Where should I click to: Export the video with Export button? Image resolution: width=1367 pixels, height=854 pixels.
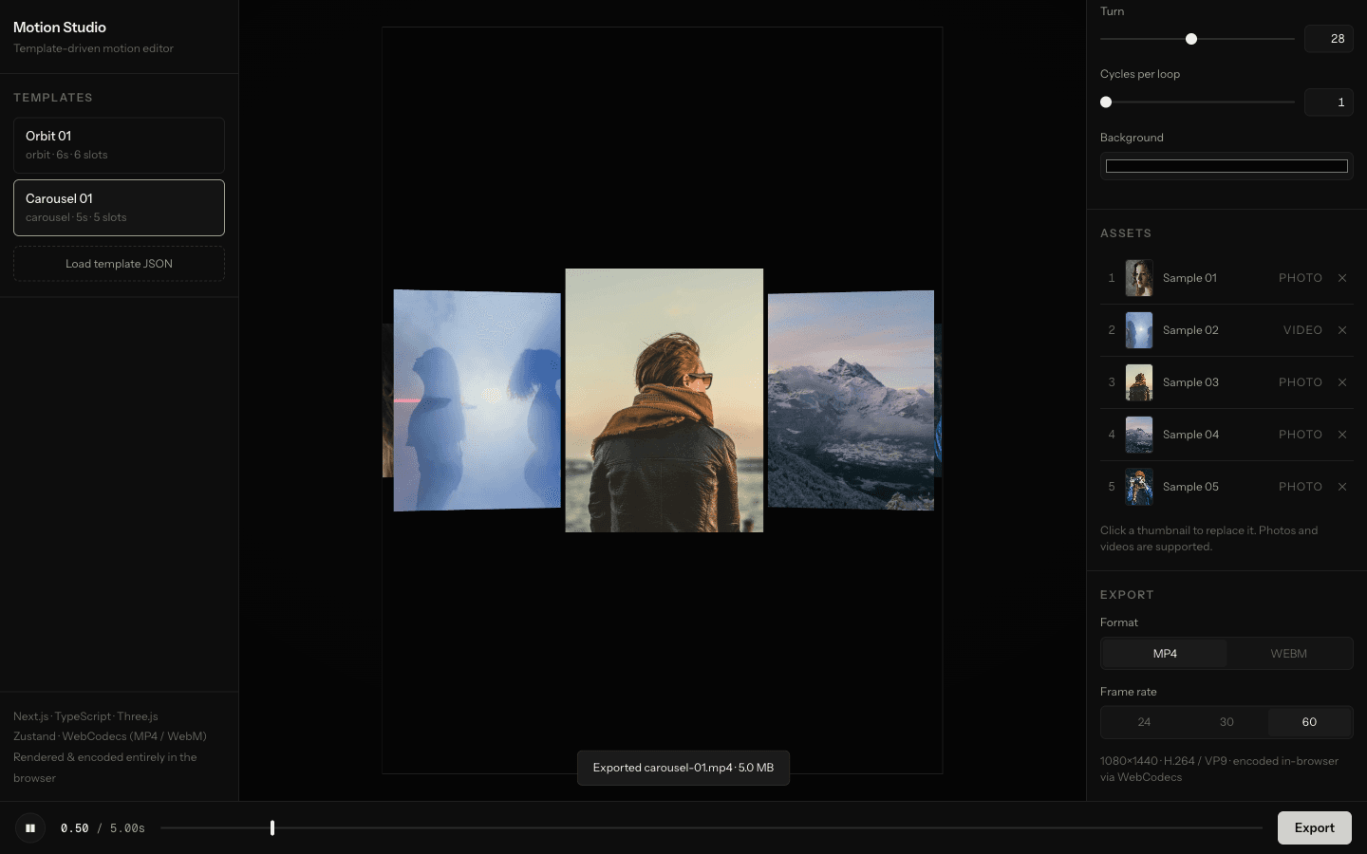(x=1315, y=828)
